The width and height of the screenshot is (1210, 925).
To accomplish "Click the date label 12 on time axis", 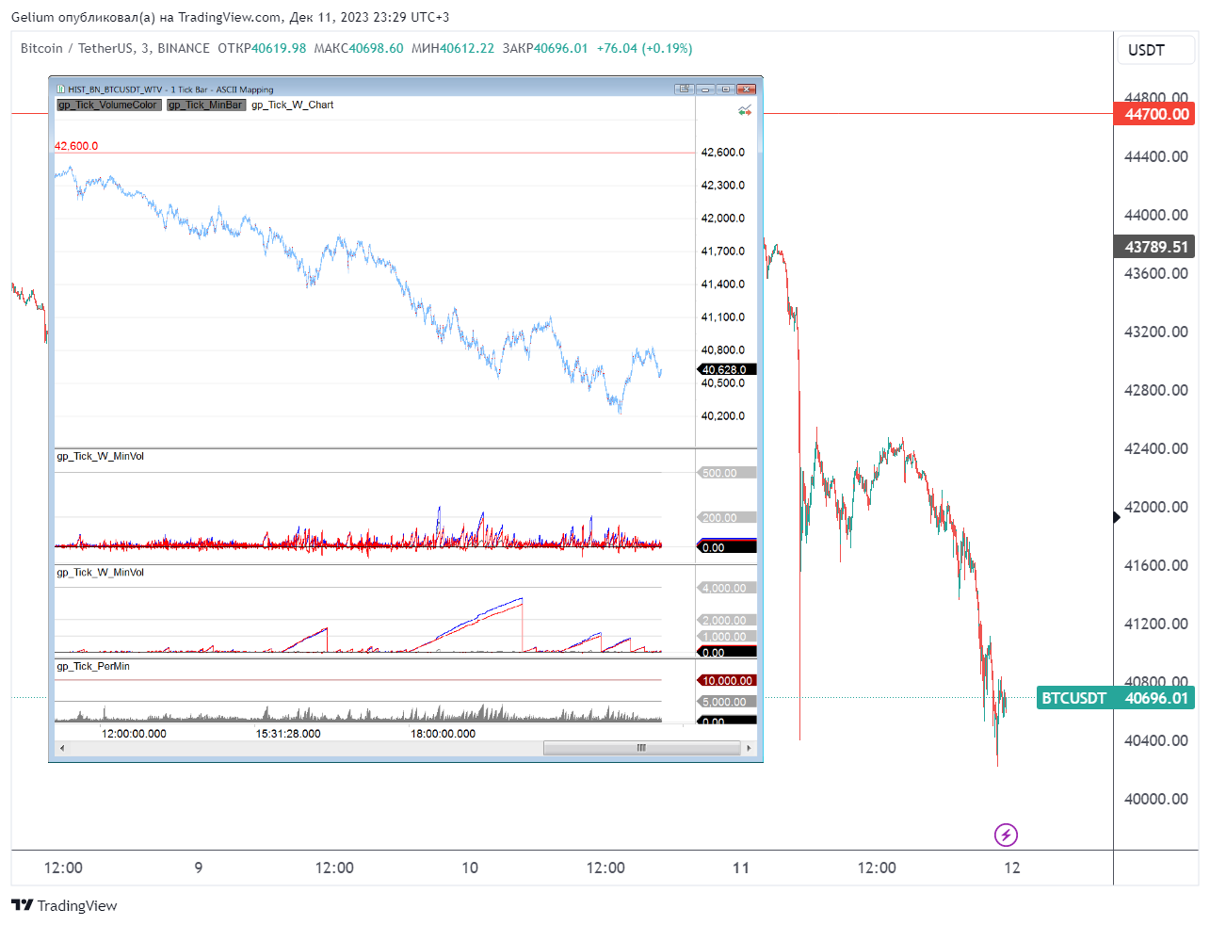I will (x=1012, y=868).
